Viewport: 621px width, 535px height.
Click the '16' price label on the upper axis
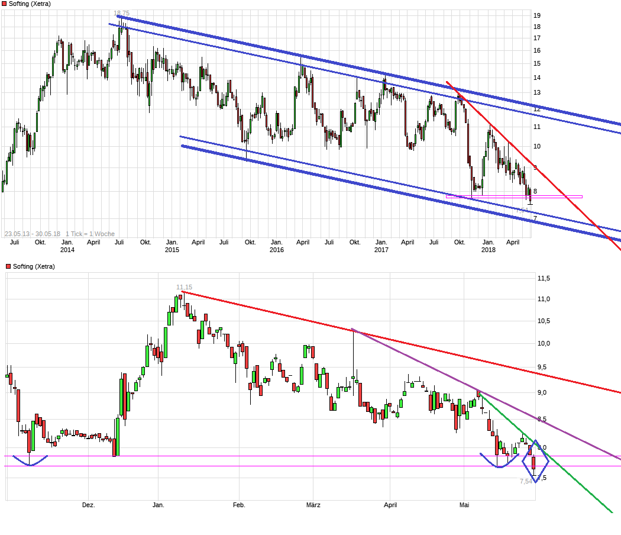537,50
